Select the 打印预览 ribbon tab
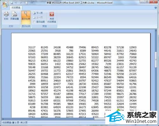This screenshot has width=159, height=126. click(x=16, y=8)
